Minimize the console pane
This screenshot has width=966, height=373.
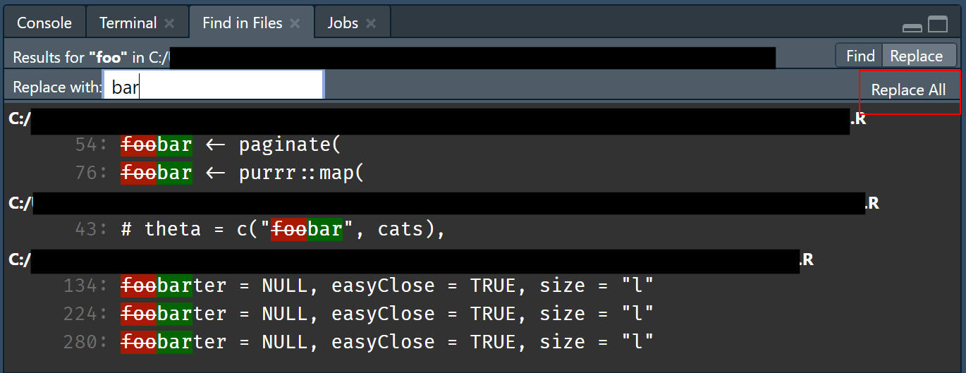click(912, 27)
